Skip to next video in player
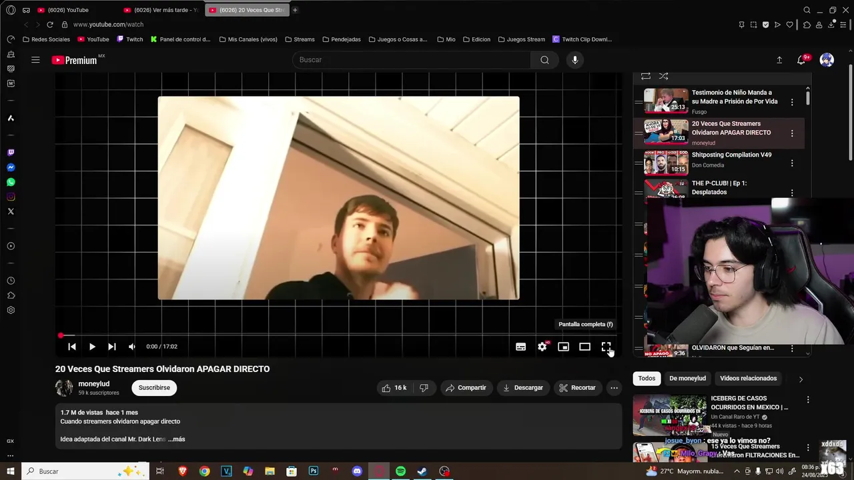The width and height of the screenshot is (854, 480). pyautogui.click(x=111, y=347)
